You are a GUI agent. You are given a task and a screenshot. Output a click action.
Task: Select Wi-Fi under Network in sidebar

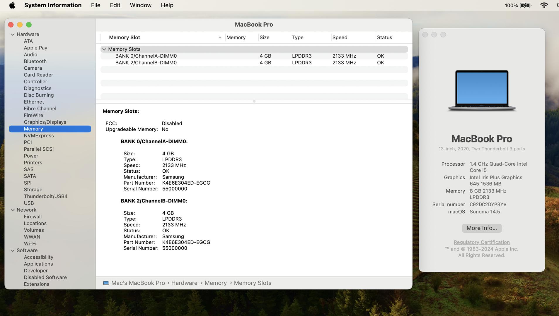point(30,244)
